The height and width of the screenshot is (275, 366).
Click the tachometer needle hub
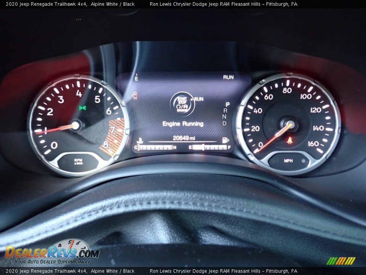click(75, 126)
